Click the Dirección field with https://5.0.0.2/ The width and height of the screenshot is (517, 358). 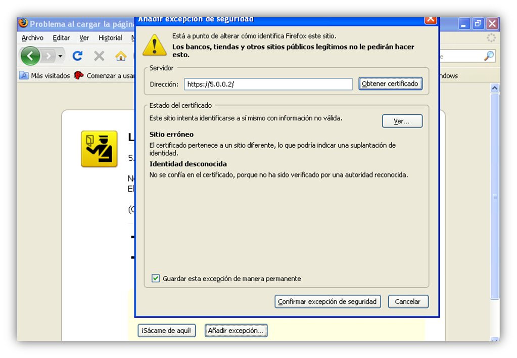268,84
